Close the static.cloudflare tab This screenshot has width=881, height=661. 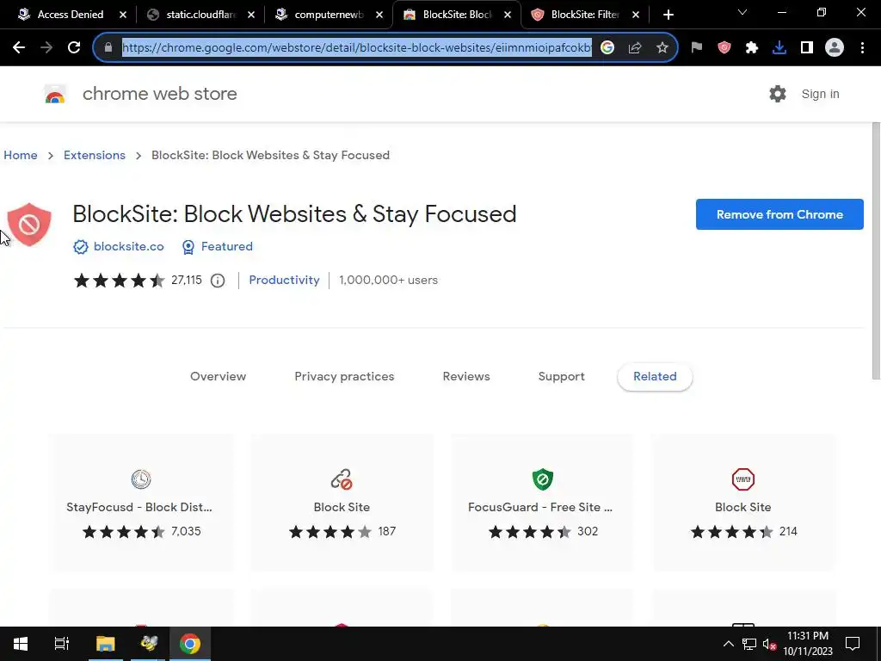click(x=251, y=15)
